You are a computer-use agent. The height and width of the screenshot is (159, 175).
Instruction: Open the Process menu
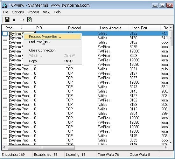33,12
